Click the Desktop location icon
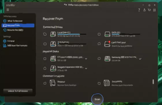162x105 pixels. 53,83
